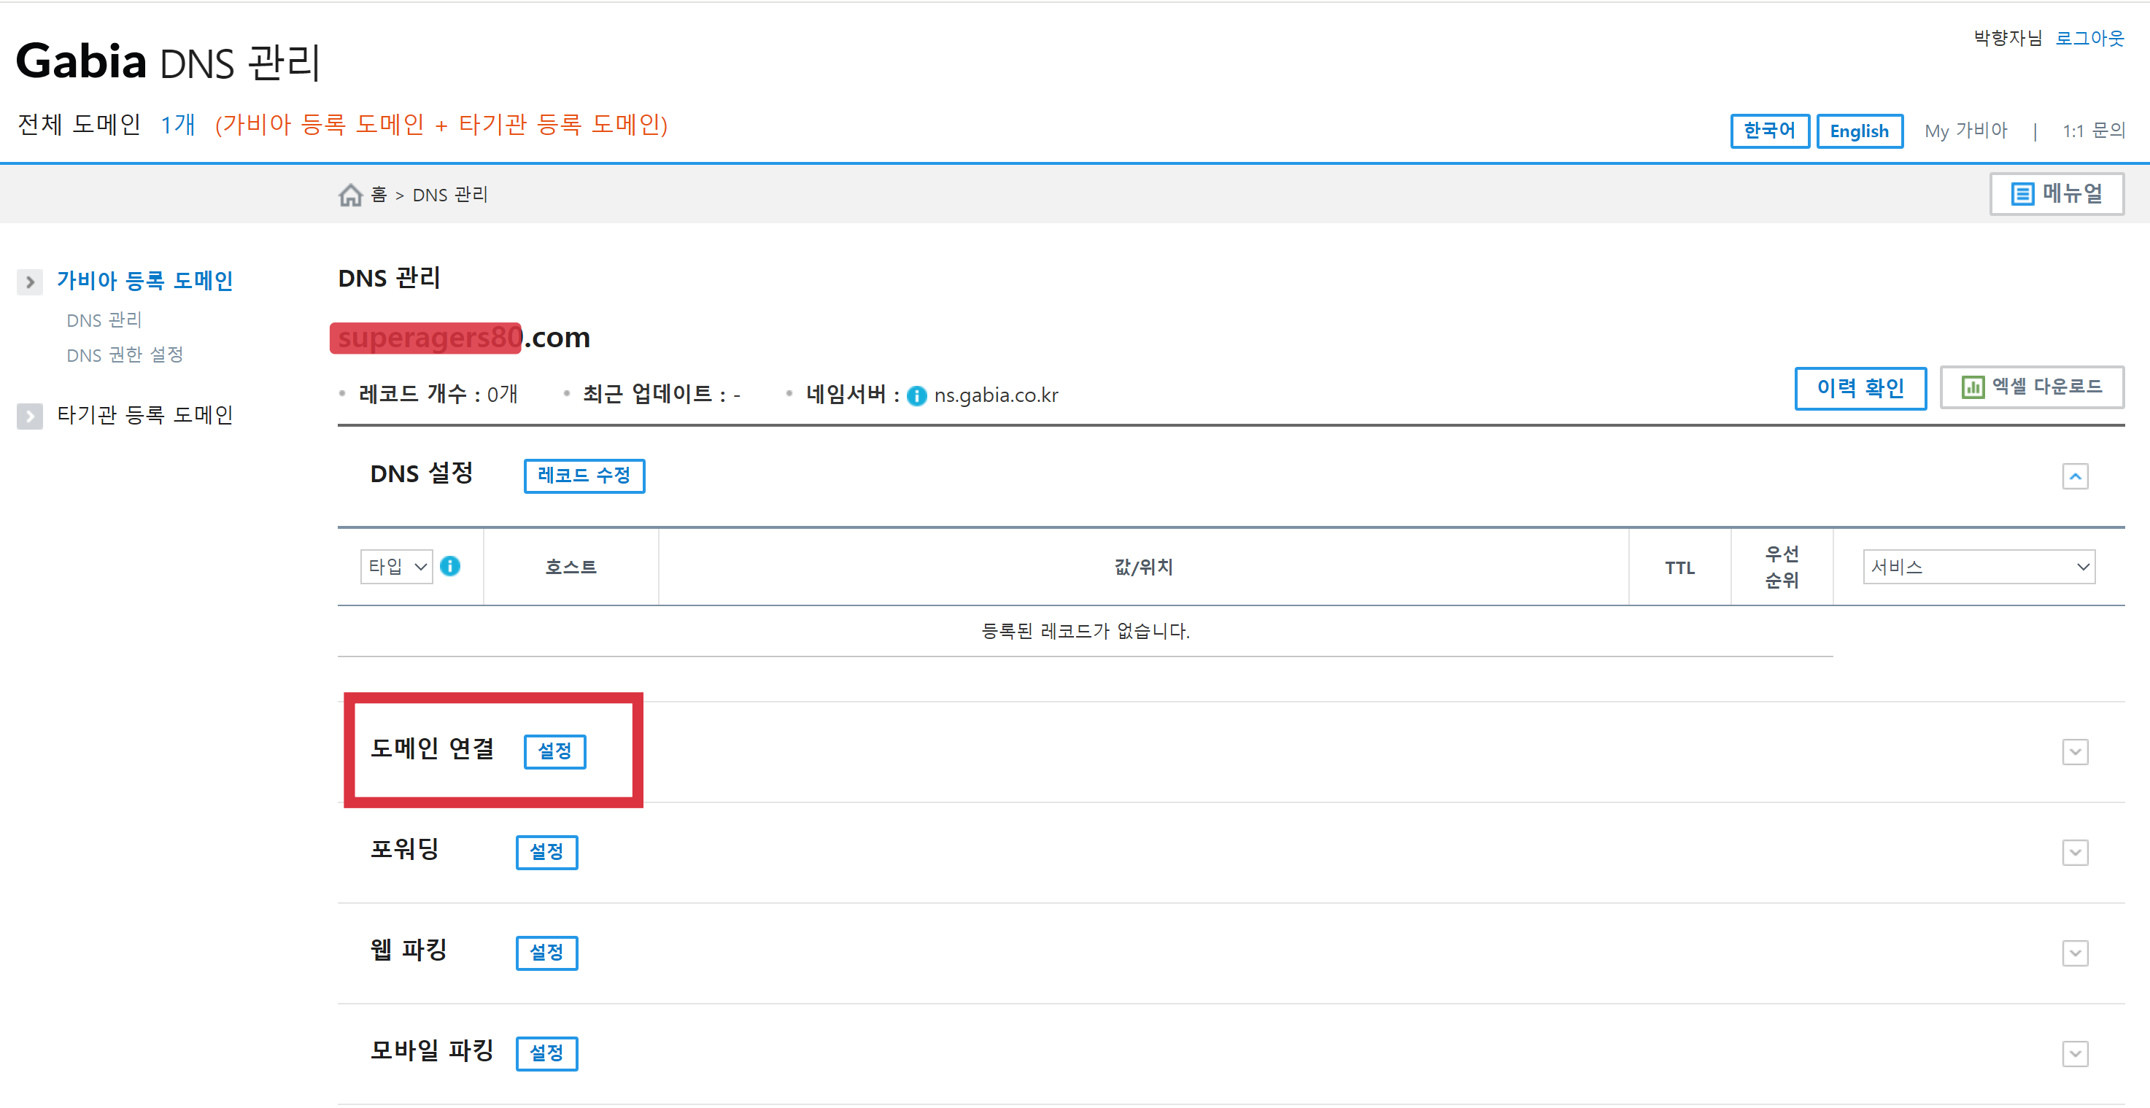Expand the 도메인 연결 section chevron
Image resolution: width=2150 pixels, height=1108 pixels.
(x=2075, y=752)
